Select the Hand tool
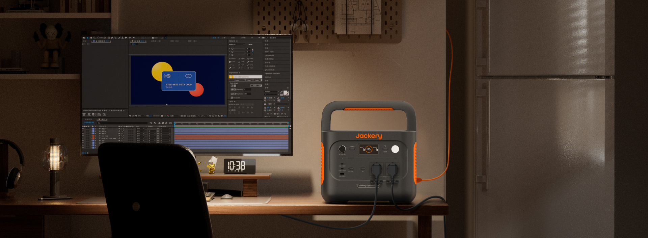The height and width of the screenshot is (238, 648). pos(91,38)
